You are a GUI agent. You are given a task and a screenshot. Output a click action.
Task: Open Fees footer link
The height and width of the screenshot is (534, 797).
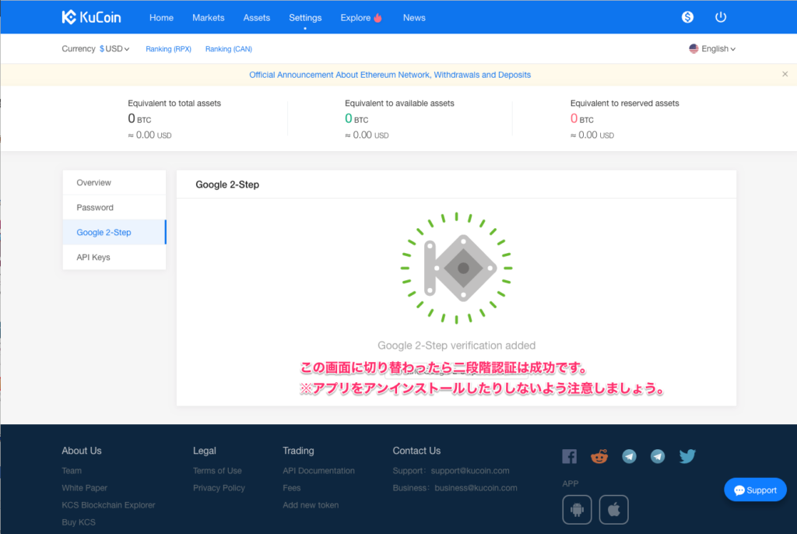[291, 488]
